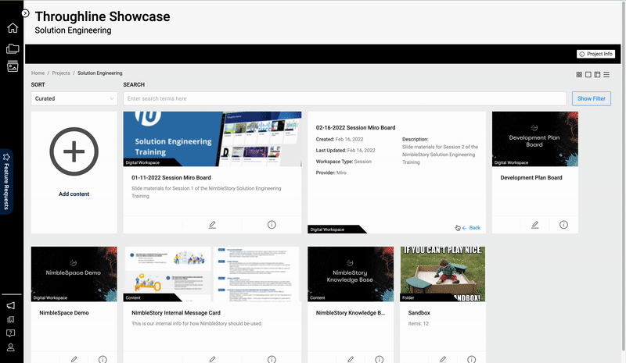Viewport: 626px width, 363px height.
Task: Open the Feature Requests side tab
Action: [x=6, y=181]
